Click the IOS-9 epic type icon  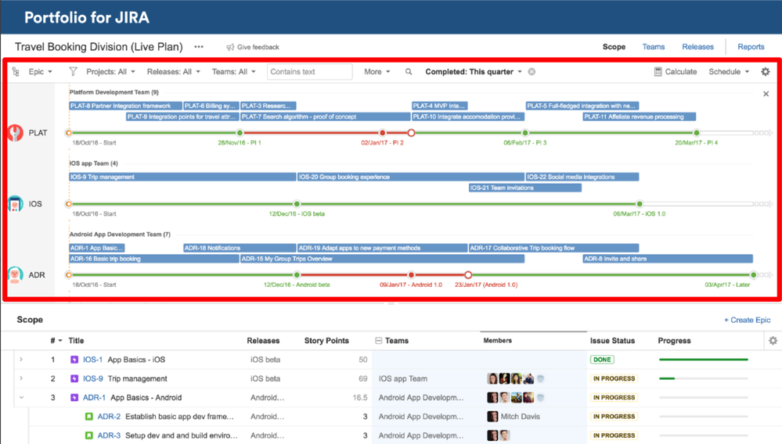[74, 378]
